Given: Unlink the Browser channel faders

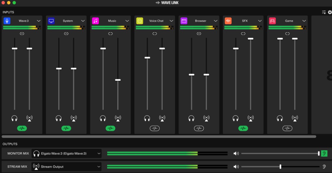Looking at the screenshot, I should pyautogui.click(x=199, y=34).
